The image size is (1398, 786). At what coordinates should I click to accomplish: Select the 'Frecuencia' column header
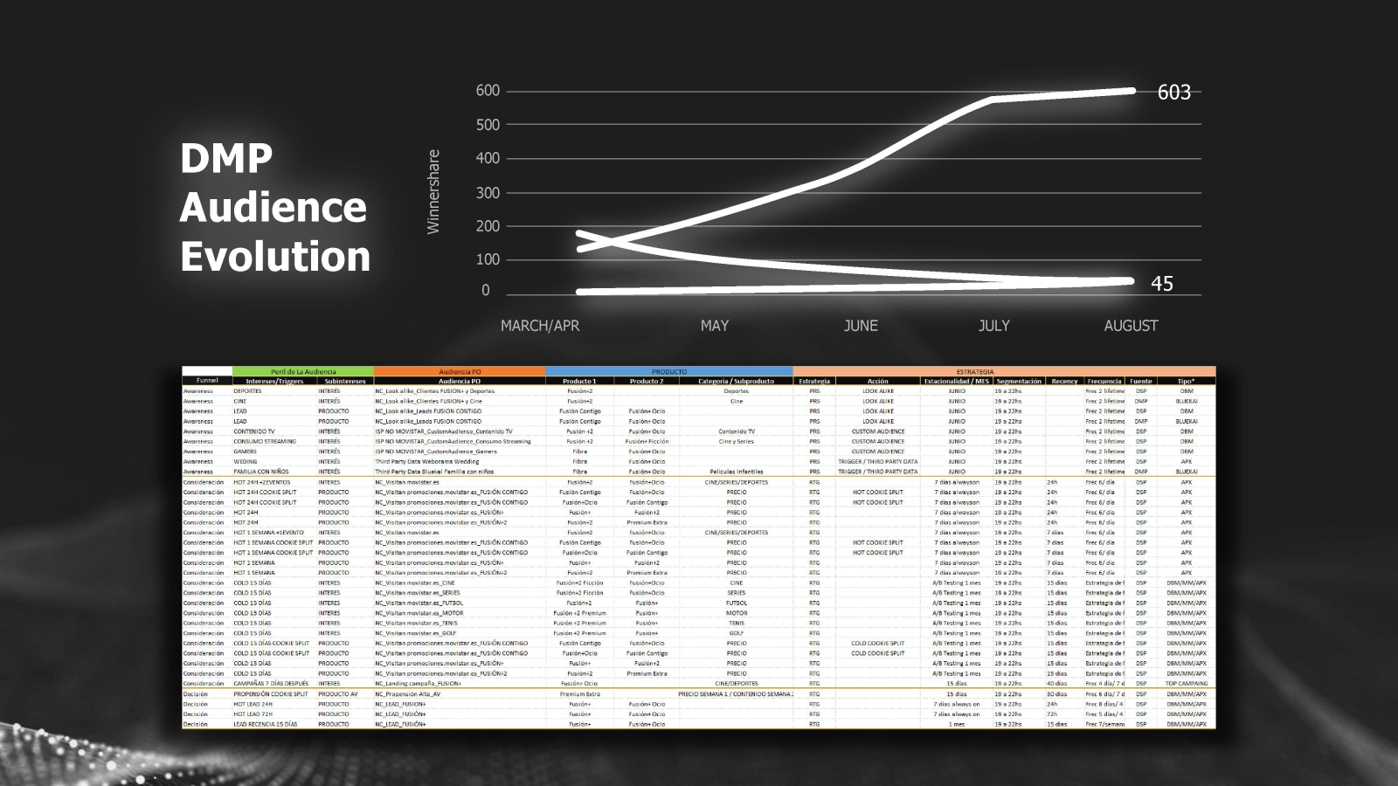[x=1104, y=381]
